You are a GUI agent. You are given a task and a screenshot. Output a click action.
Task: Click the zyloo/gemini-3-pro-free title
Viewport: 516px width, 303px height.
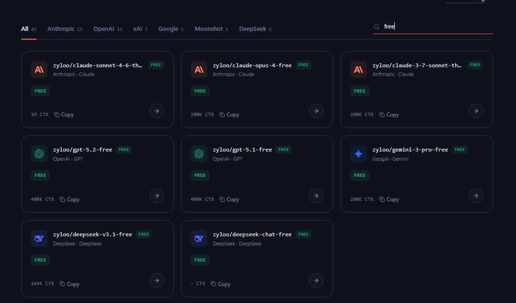(410, 150)
